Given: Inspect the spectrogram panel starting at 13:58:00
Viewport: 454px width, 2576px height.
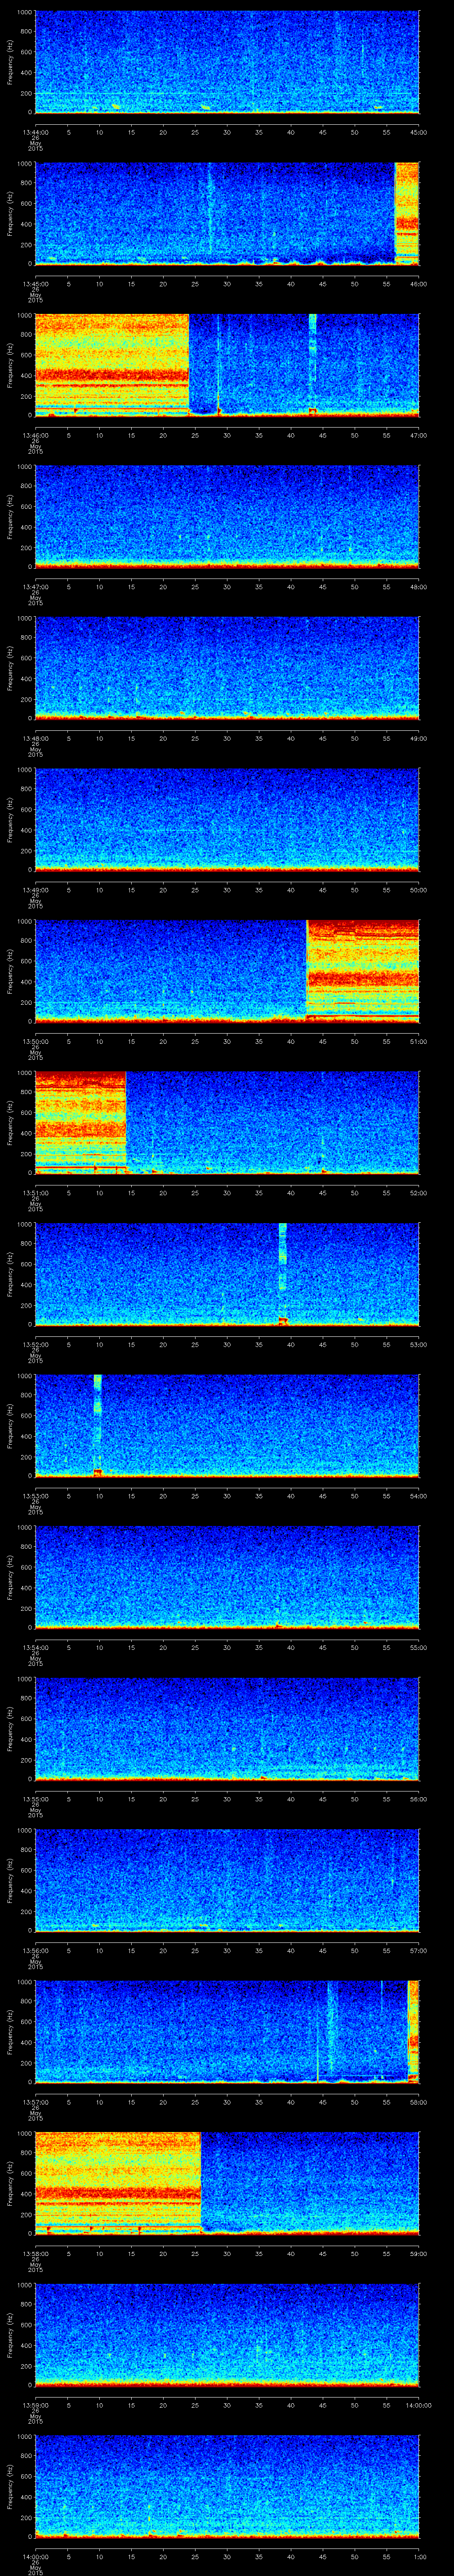Looking at the screenshot, I should tap(227, 2183).
